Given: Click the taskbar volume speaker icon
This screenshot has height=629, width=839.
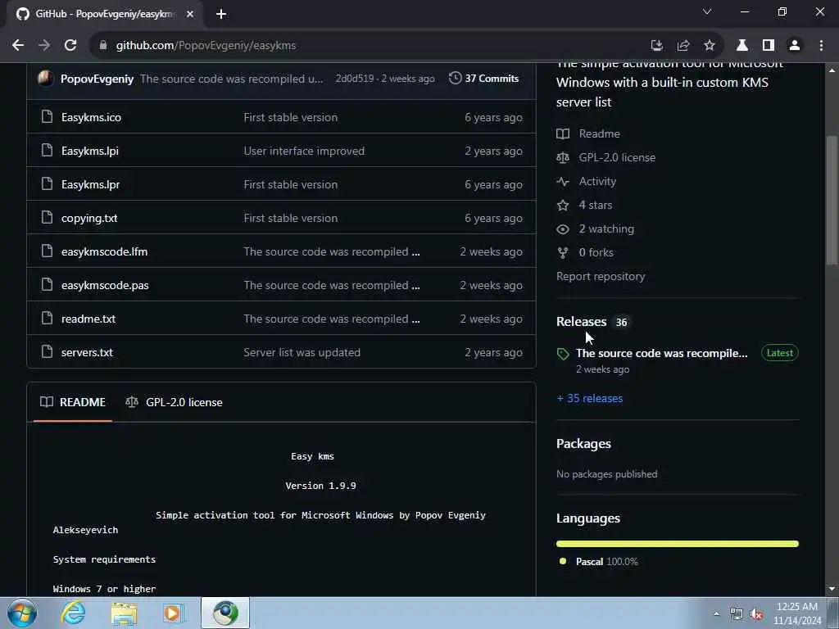Looking at the screenshot, I should pyautogui.click(x=756, y=614).
